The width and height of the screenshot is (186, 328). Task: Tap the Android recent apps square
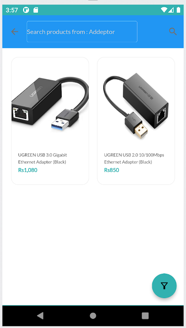tap(145, 316)
